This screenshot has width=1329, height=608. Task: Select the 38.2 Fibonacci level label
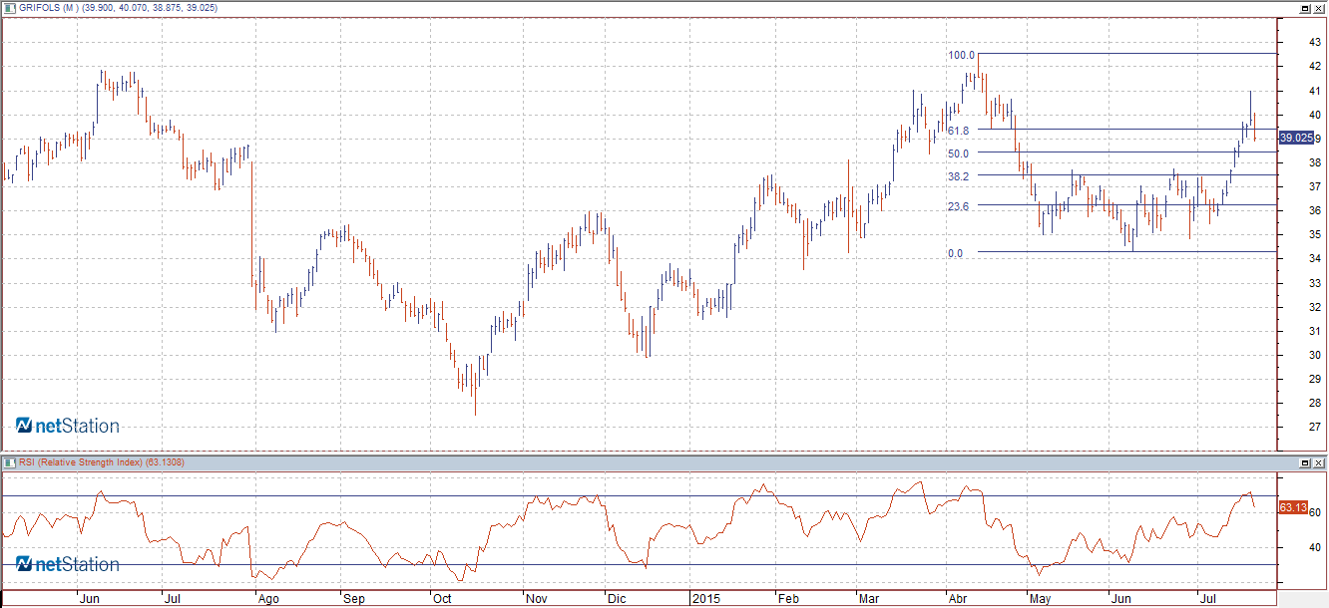[x=958, y=176]
